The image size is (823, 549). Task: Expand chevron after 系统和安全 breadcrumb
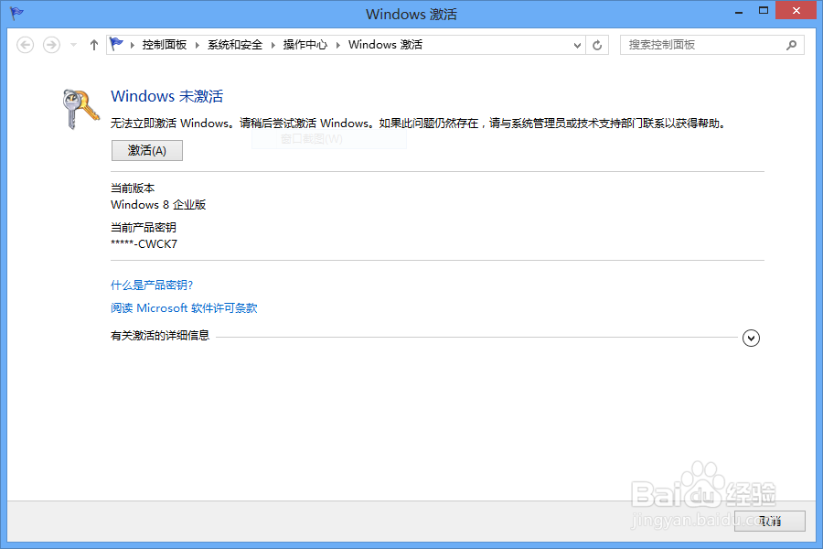coord(273,45)
